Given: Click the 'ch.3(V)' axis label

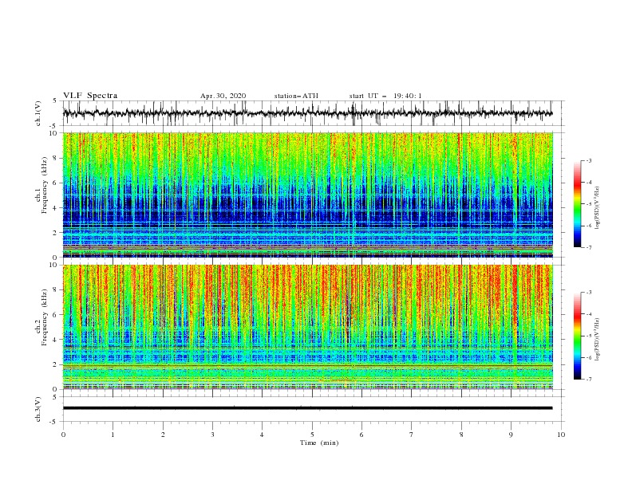Looking at the screenshot, I should (x=38, y=409).
